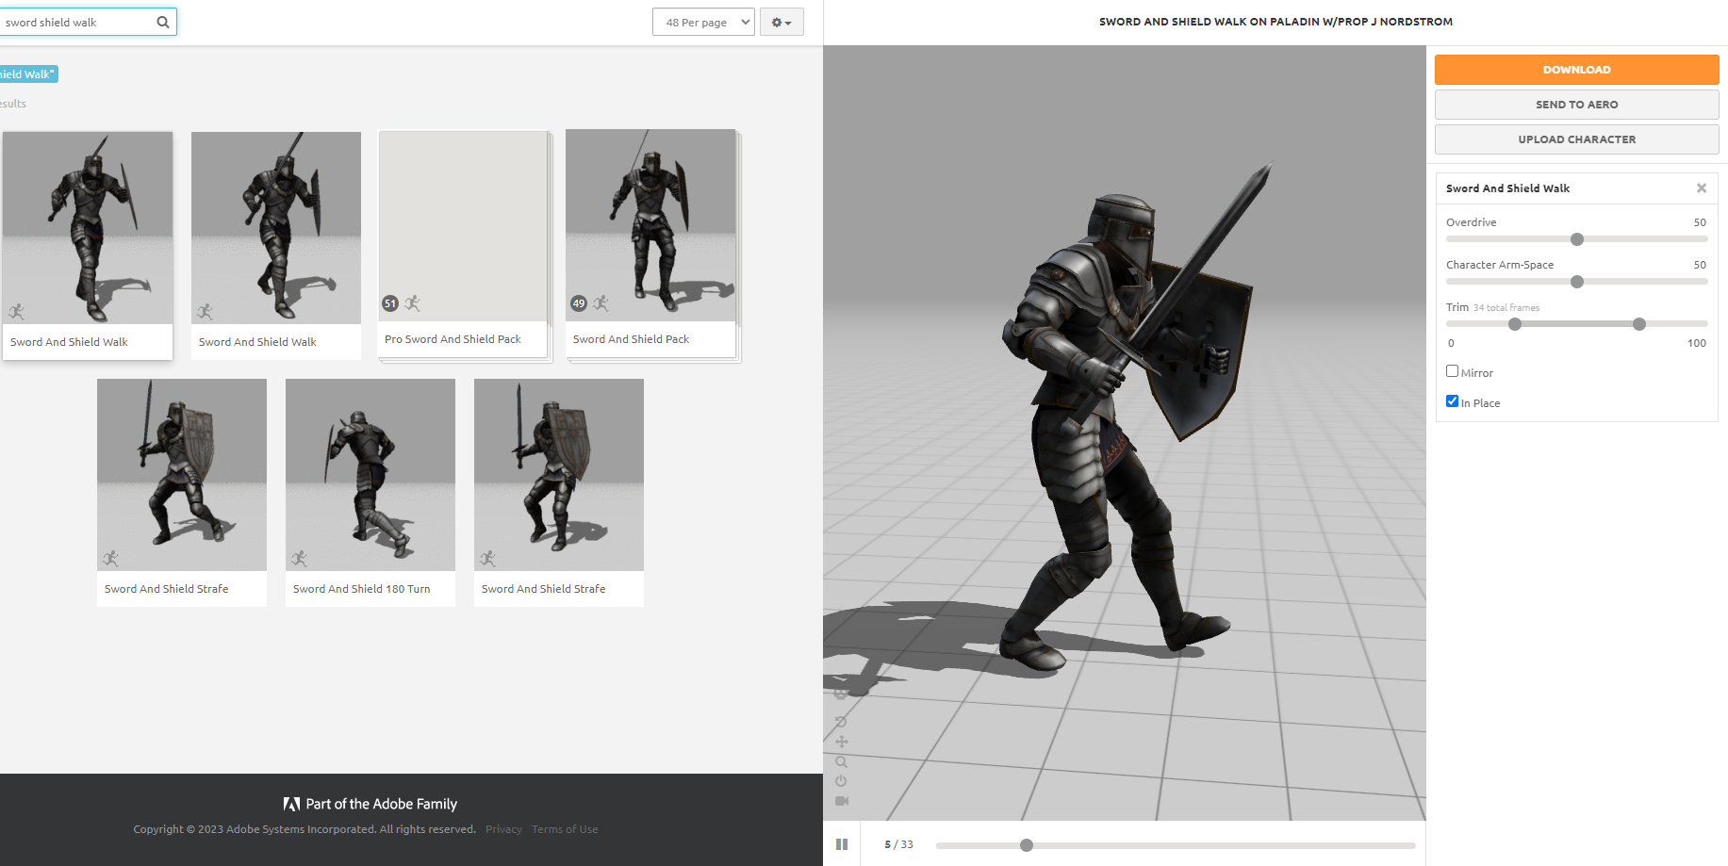
Task: Click the orange Download button
Action: point(1575,69)
